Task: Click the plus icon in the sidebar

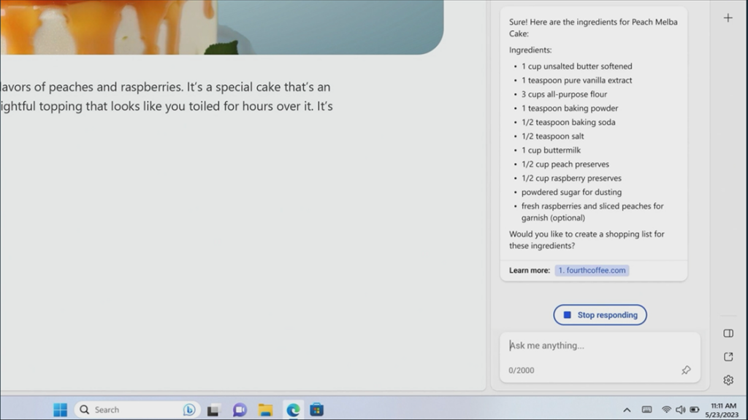Action: point(728,18)
